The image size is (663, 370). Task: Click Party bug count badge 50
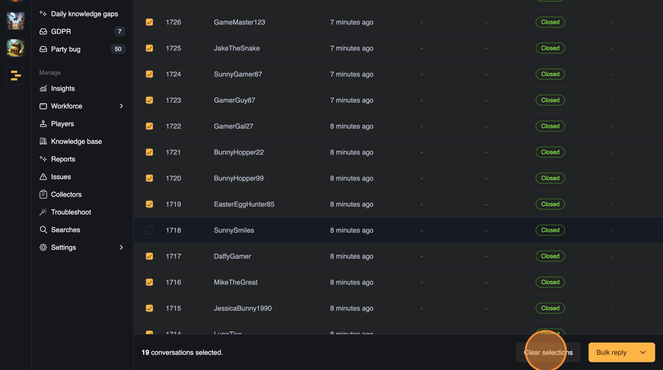pyautogui.click(x=118, y=50)
